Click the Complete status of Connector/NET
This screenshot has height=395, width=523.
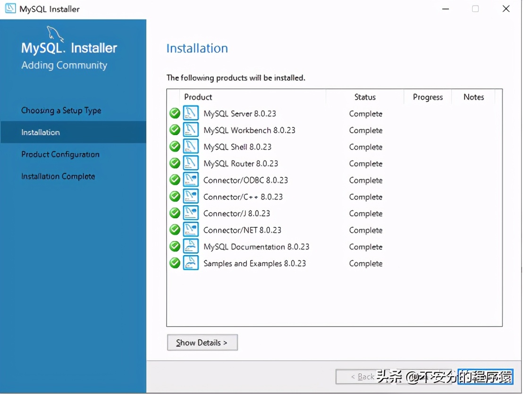click(x=366, y=231)
